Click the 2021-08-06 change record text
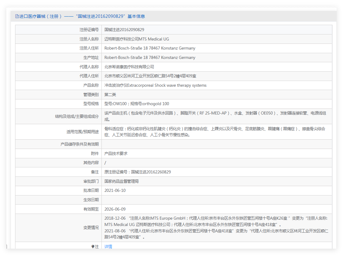Viewport: 343px width, 255px height. pos(216,234)
